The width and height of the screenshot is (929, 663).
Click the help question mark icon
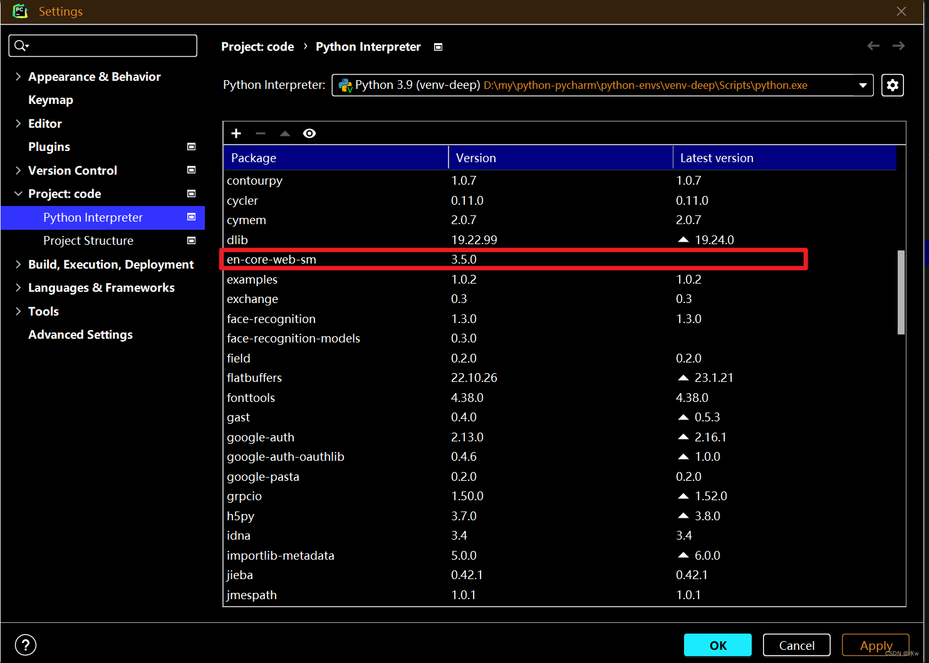click(x=25, y=645)
